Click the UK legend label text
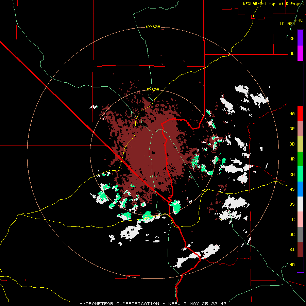 click(292, 53)
